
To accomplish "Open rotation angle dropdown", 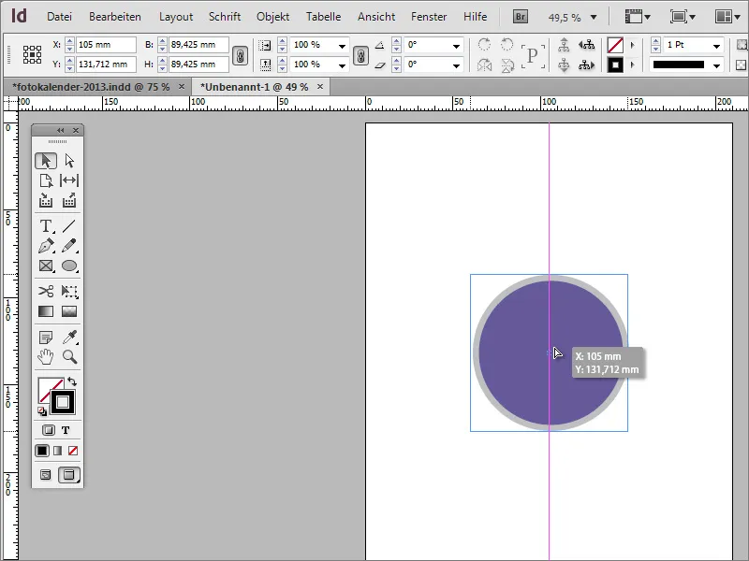I will 456,46.
